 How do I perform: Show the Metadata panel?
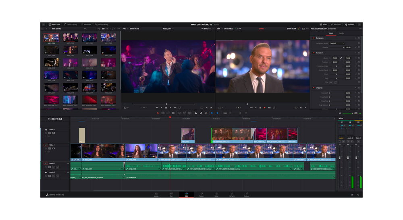336,25
